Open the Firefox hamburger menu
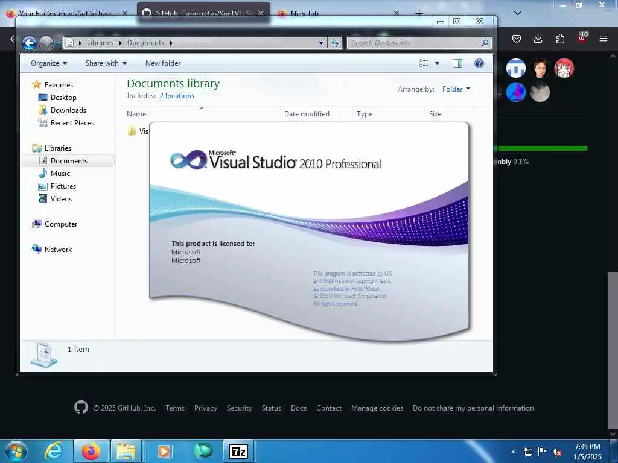This screenshot has height=463, width=618. 604,38
